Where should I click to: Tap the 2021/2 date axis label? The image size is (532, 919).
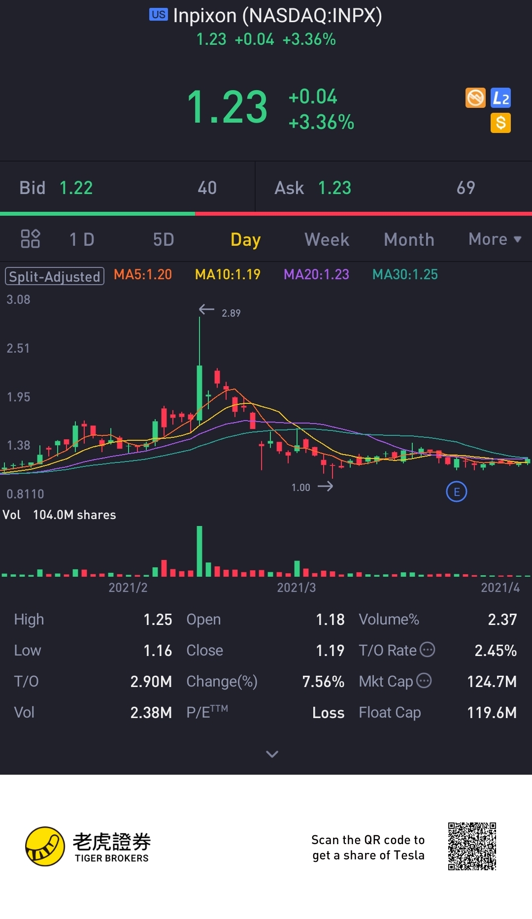pyautogui.click(x=128, y=587)
